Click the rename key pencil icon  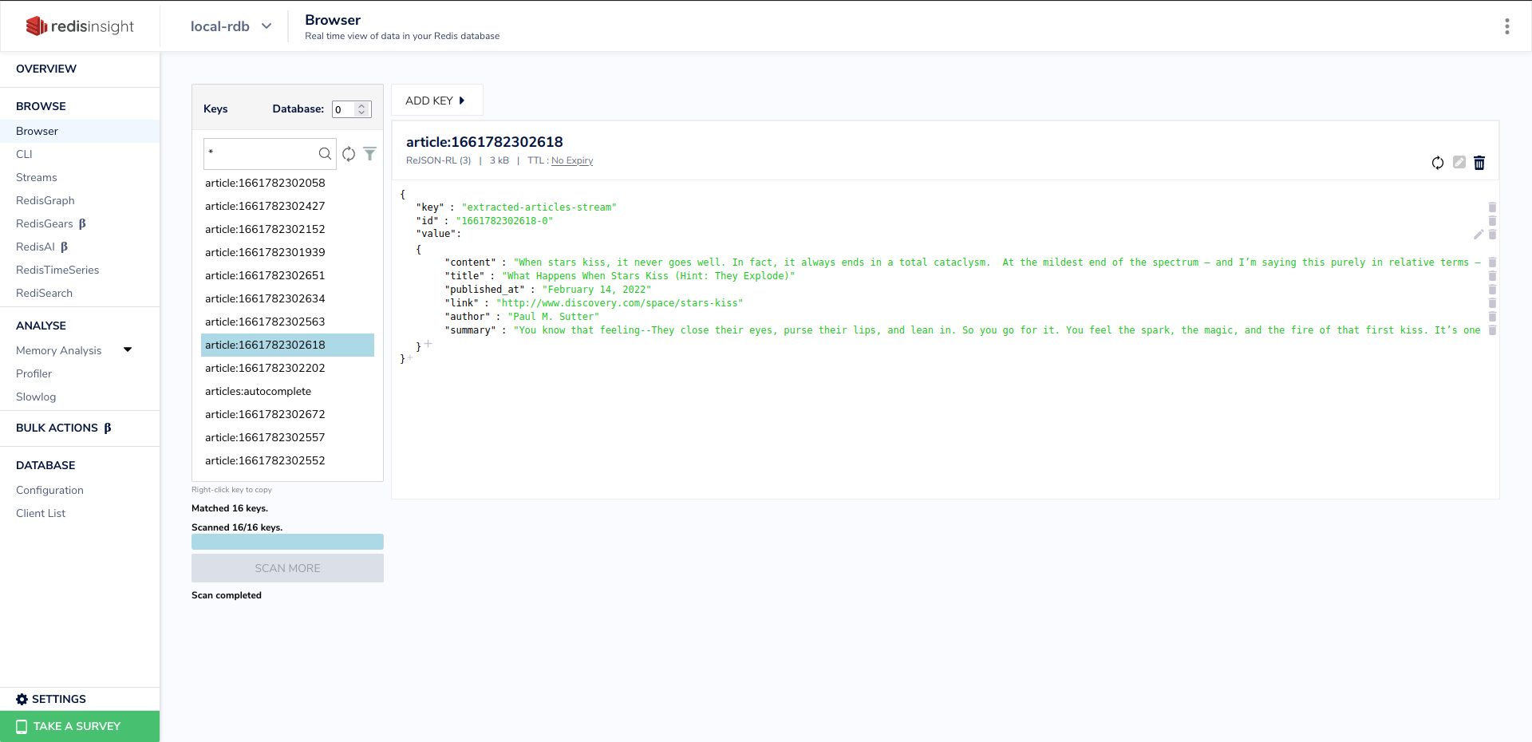tap(1459, 162)
